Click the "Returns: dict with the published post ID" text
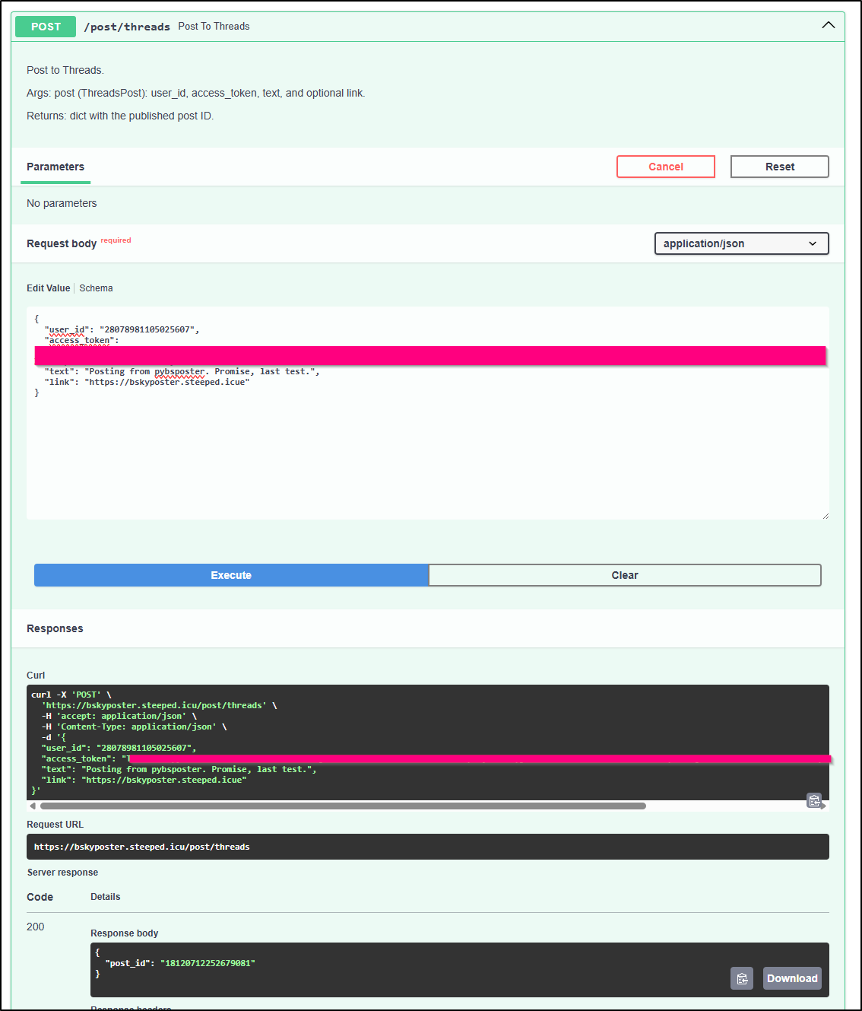862x1011 pixels. (120, 116)
